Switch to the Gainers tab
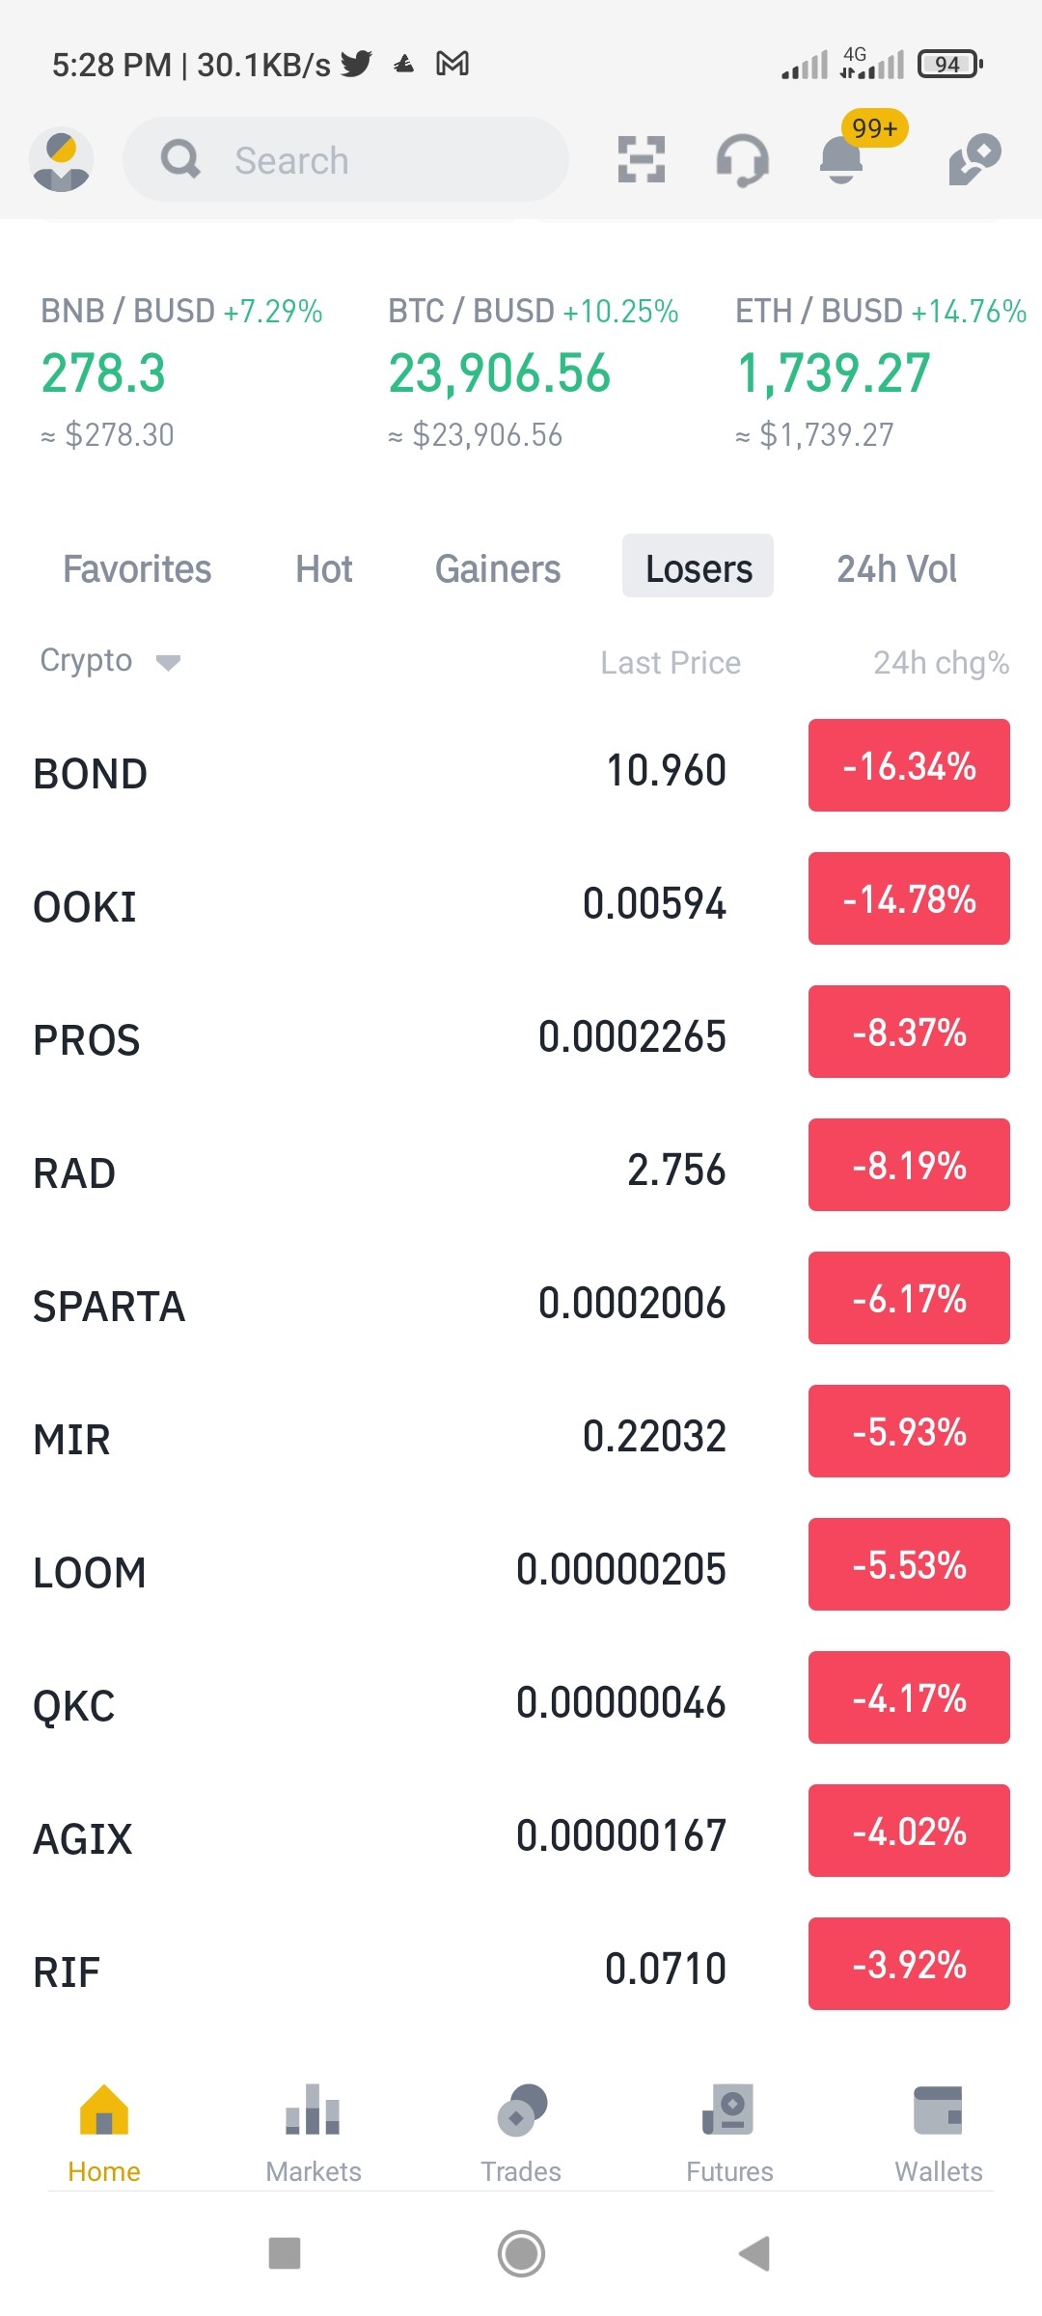The width and height of the screenshot is (1042, 2316). [498, 568]
